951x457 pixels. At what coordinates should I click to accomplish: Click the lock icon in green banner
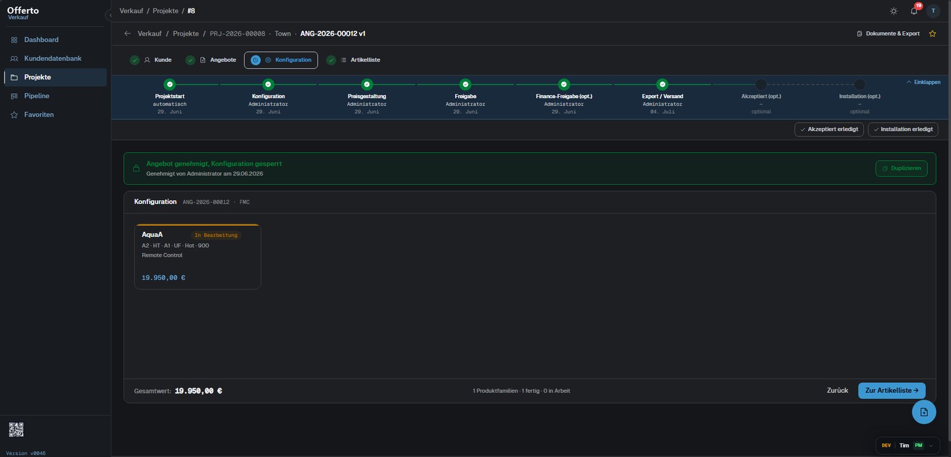click(x=136, y=168)
